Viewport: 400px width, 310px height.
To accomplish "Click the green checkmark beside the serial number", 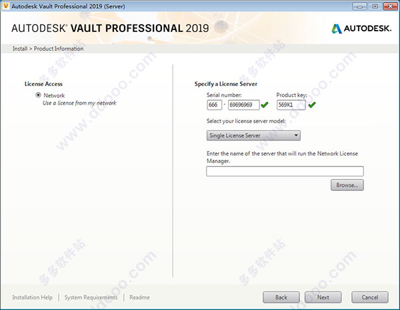I will [x=265, y=104].
